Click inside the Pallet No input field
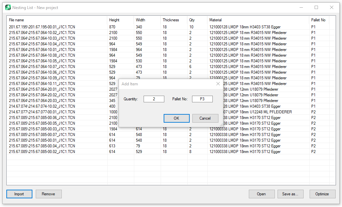 click(x=202, y=99)
